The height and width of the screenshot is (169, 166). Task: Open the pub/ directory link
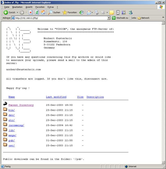point(12,140)
